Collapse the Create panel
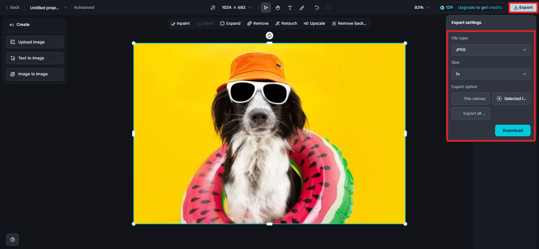 [12, 25]
